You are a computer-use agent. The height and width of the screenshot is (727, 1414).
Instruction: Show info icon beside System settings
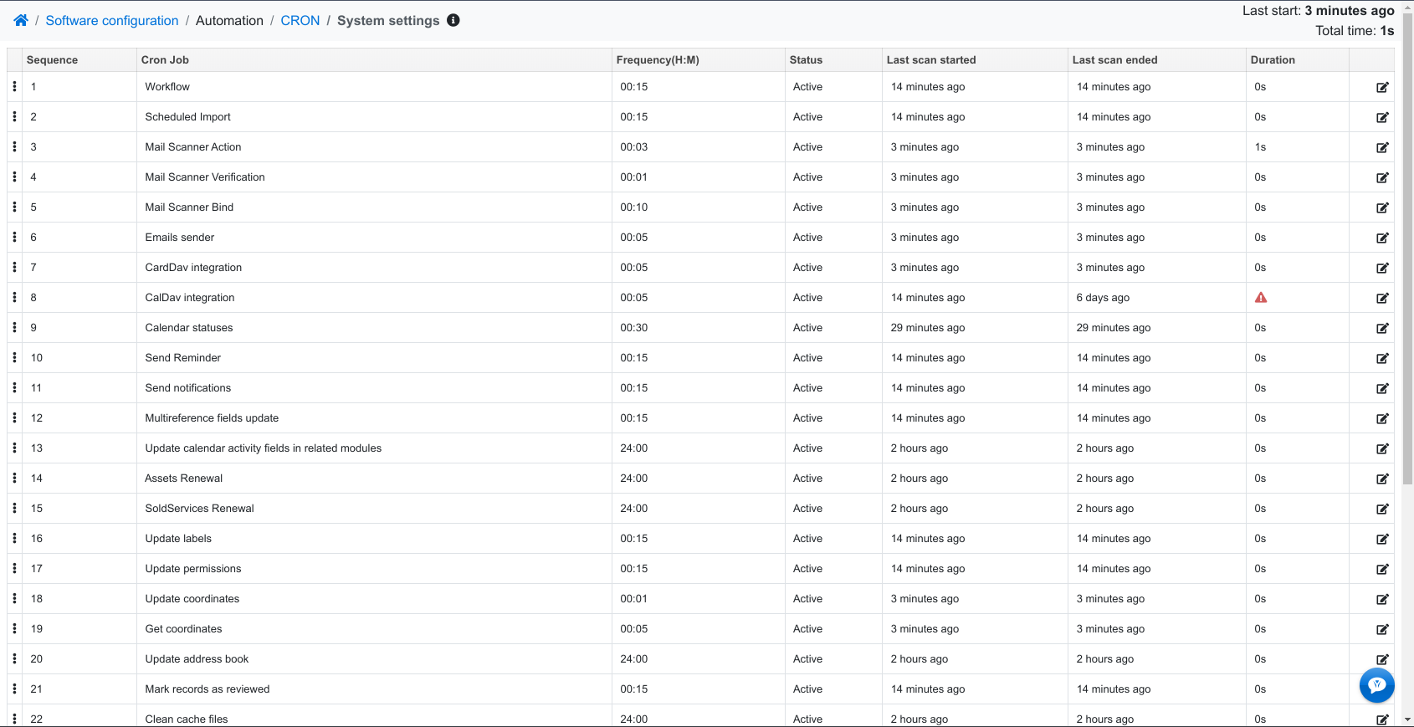pyautogui.click(x=453, y=20)
